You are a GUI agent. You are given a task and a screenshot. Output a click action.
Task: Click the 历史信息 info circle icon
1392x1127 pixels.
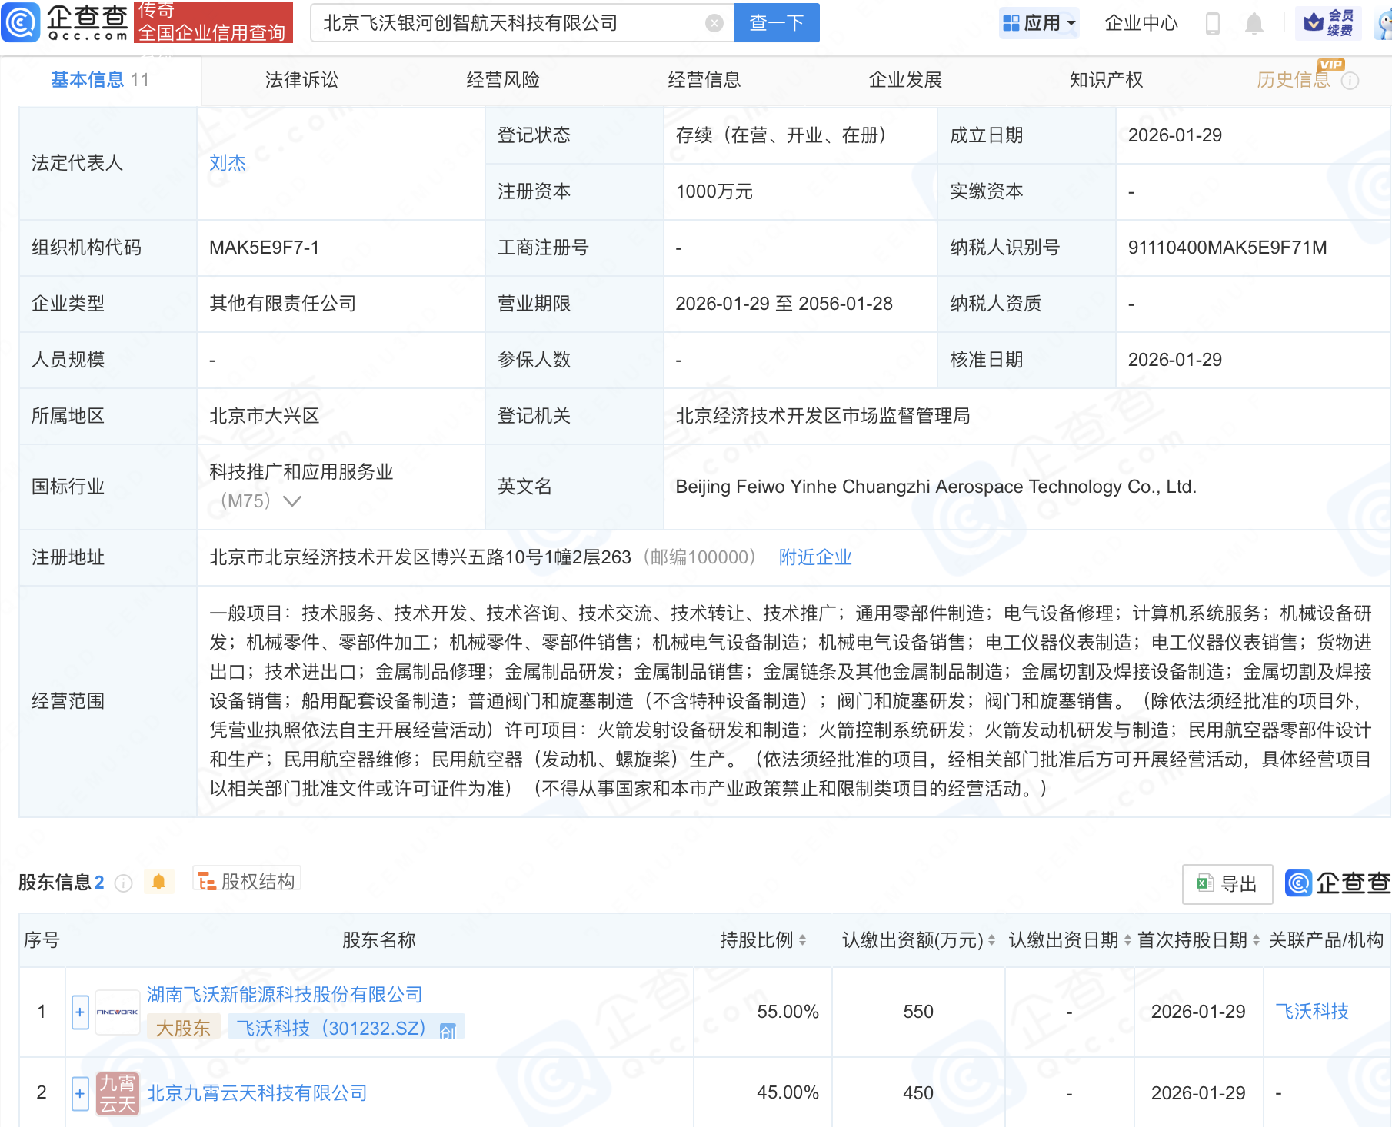tap(1350, 81)
